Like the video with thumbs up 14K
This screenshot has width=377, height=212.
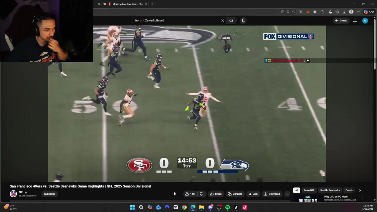point(190,194)
